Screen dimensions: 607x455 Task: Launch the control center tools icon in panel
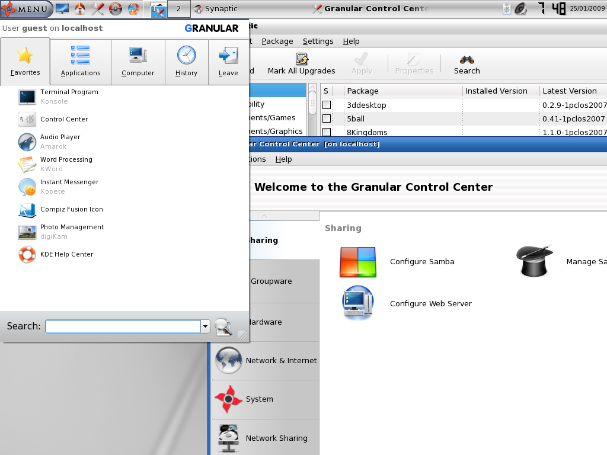point(98,8)
